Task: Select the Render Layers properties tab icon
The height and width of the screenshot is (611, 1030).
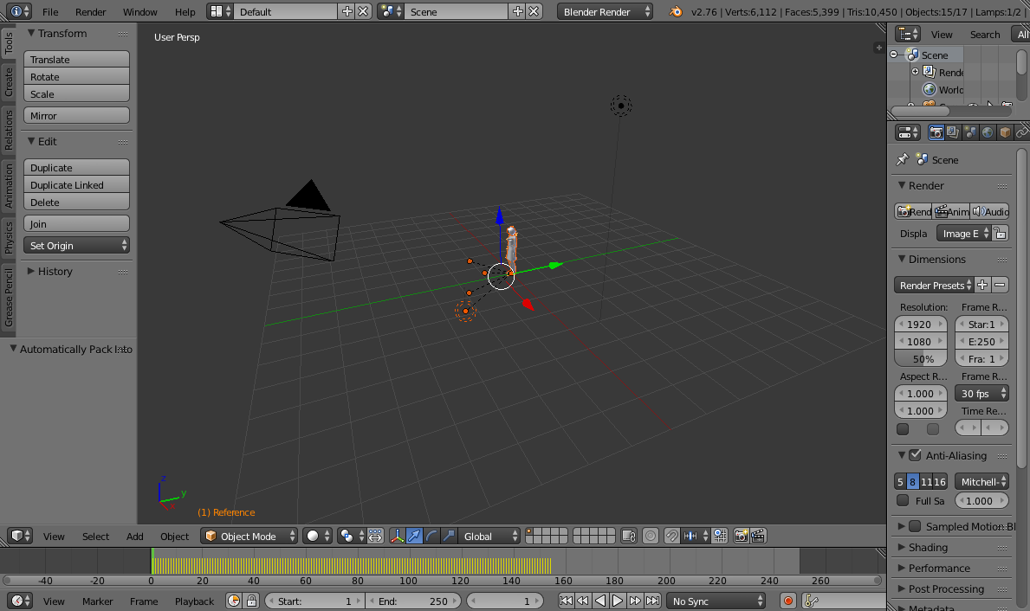Action: click(x=953, y=132)
